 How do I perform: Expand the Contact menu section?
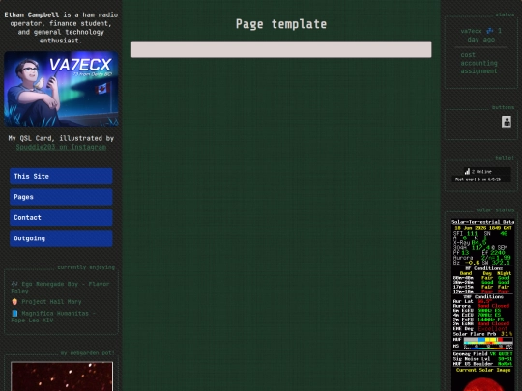coord(61,218)
